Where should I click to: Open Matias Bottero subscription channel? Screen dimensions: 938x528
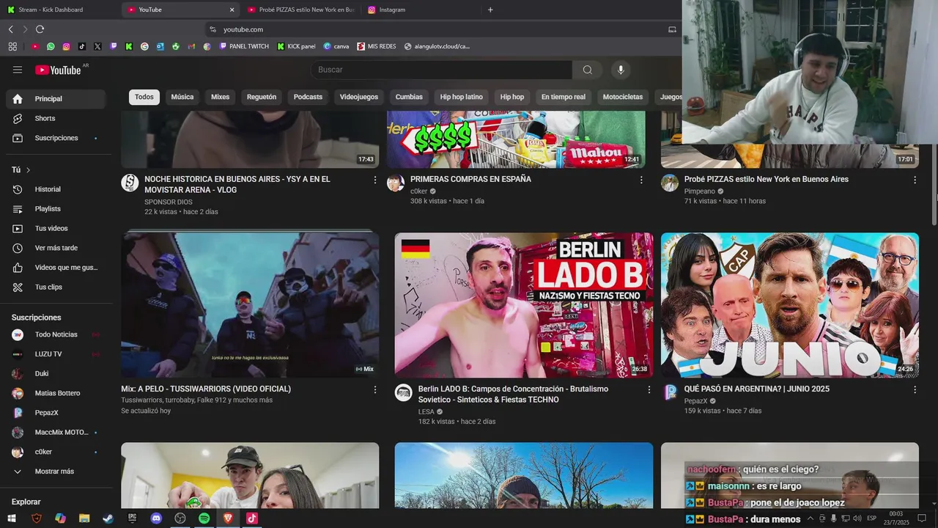tap(56, 393)
